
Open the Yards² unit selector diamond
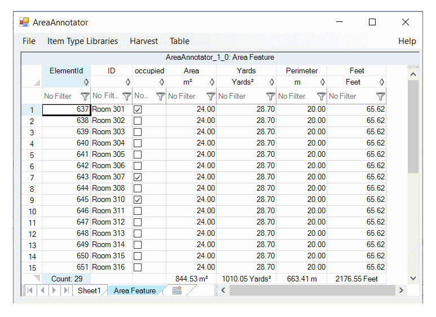272,82
